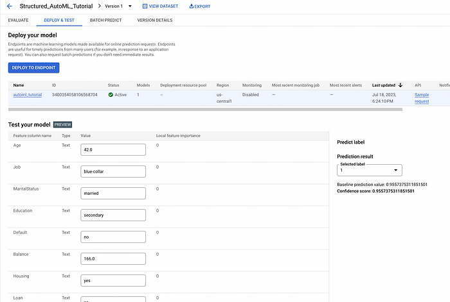This screenshot has width=450, height=302.
Task: Click the Name column header
Action: pyautogui.click(x=19, y=85)
